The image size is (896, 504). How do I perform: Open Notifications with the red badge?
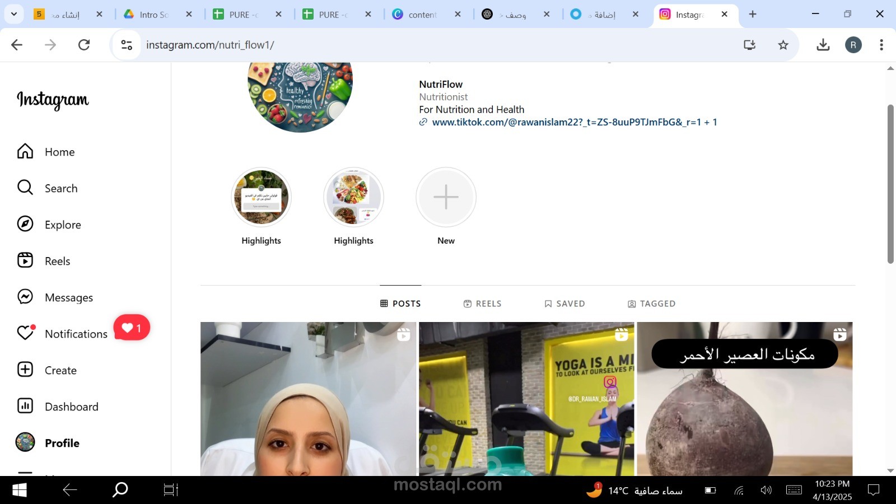[76, 334]
